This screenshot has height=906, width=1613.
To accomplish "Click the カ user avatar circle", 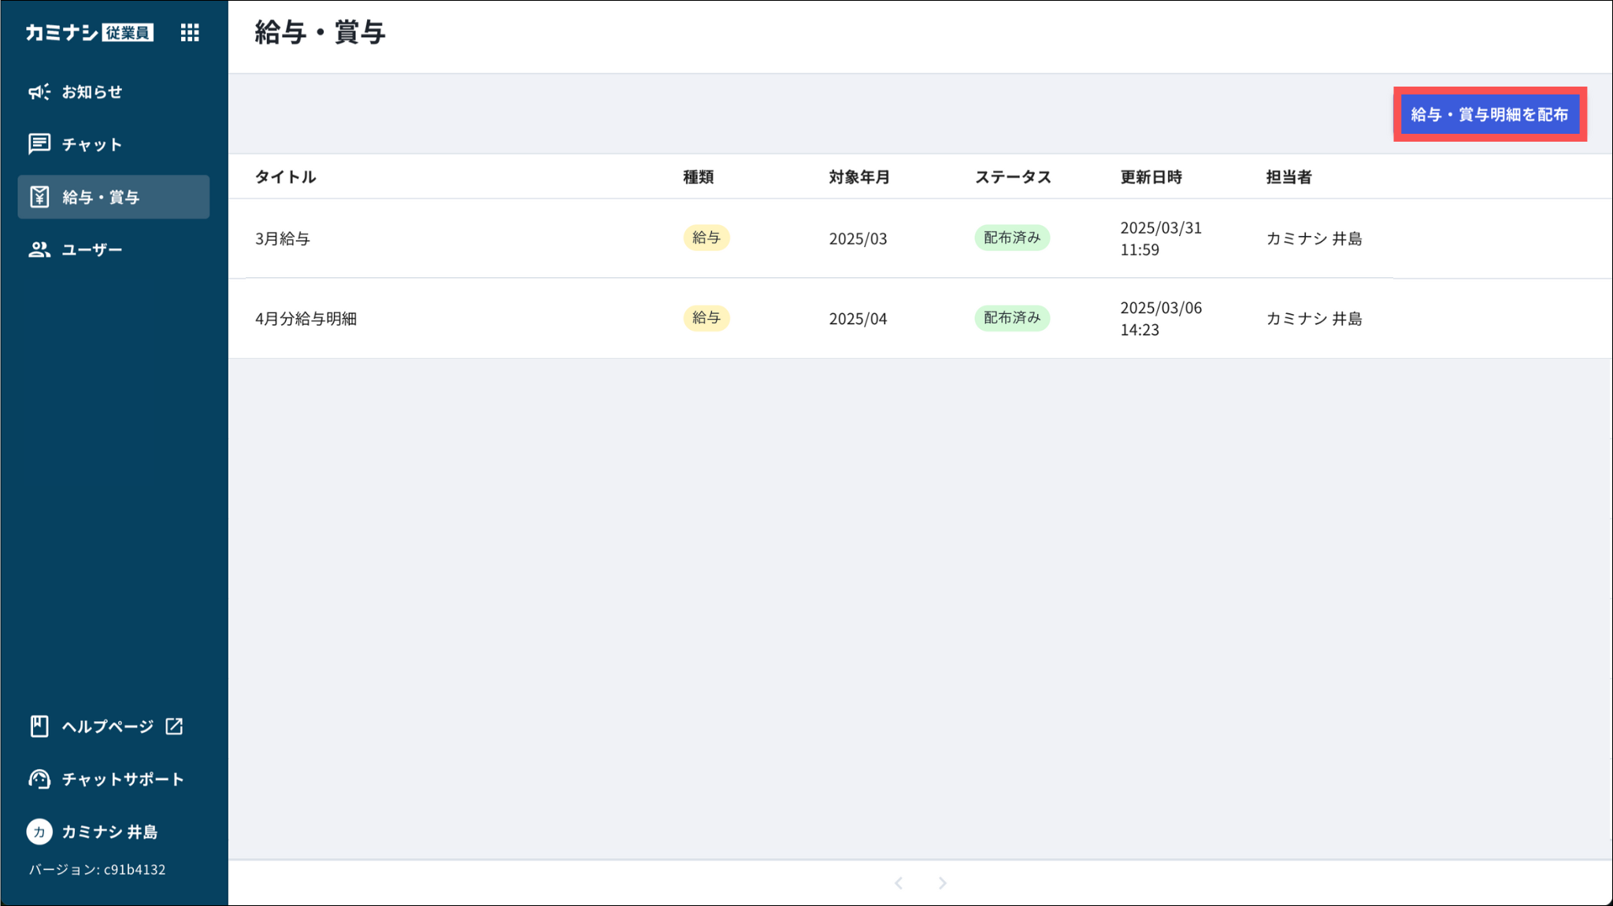I will [39, 831].
